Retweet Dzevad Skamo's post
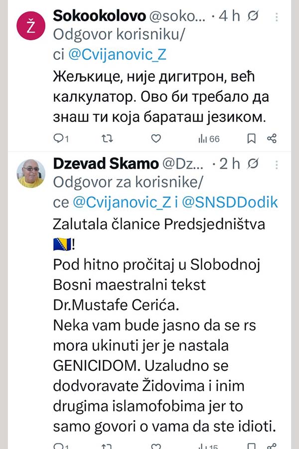Image resolution: width=299 pixels, height=449 pixels. tap(107, 446)
